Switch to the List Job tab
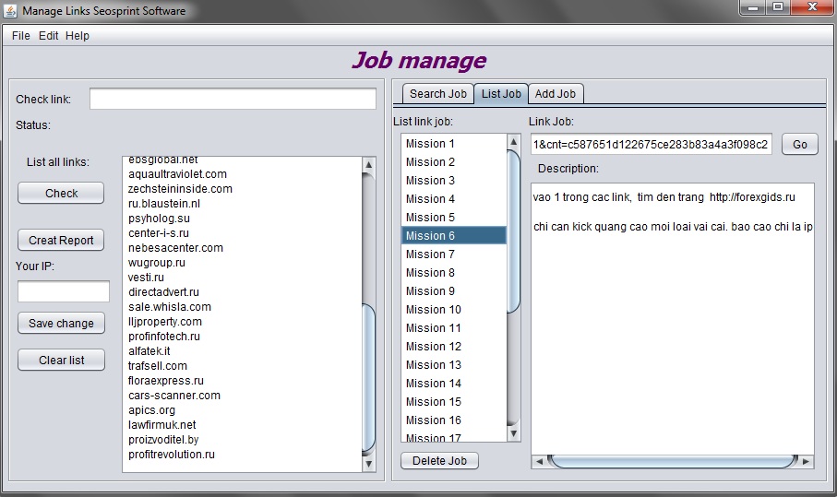 point(501,94)
